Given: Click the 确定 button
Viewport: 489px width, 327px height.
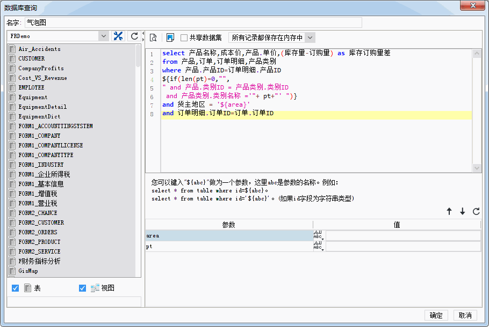Looking at the screenshot, I should pyautogui.click(x=436, y=315).
